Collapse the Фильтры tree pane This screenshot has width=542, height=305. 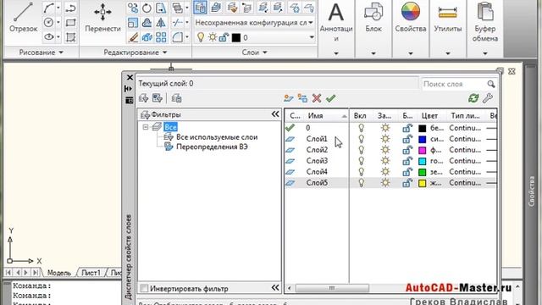[275, 114]
